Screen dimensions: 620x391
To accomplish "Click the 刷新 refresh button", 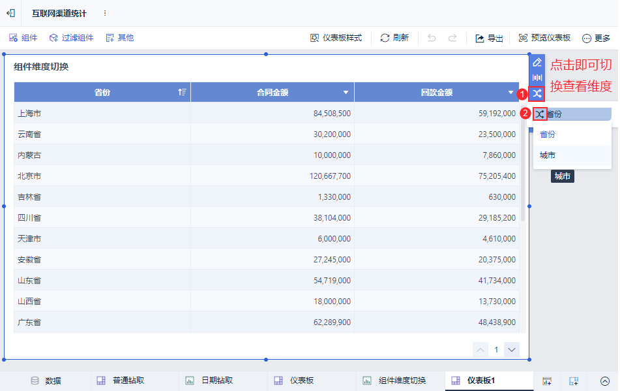I will (394, 38).
